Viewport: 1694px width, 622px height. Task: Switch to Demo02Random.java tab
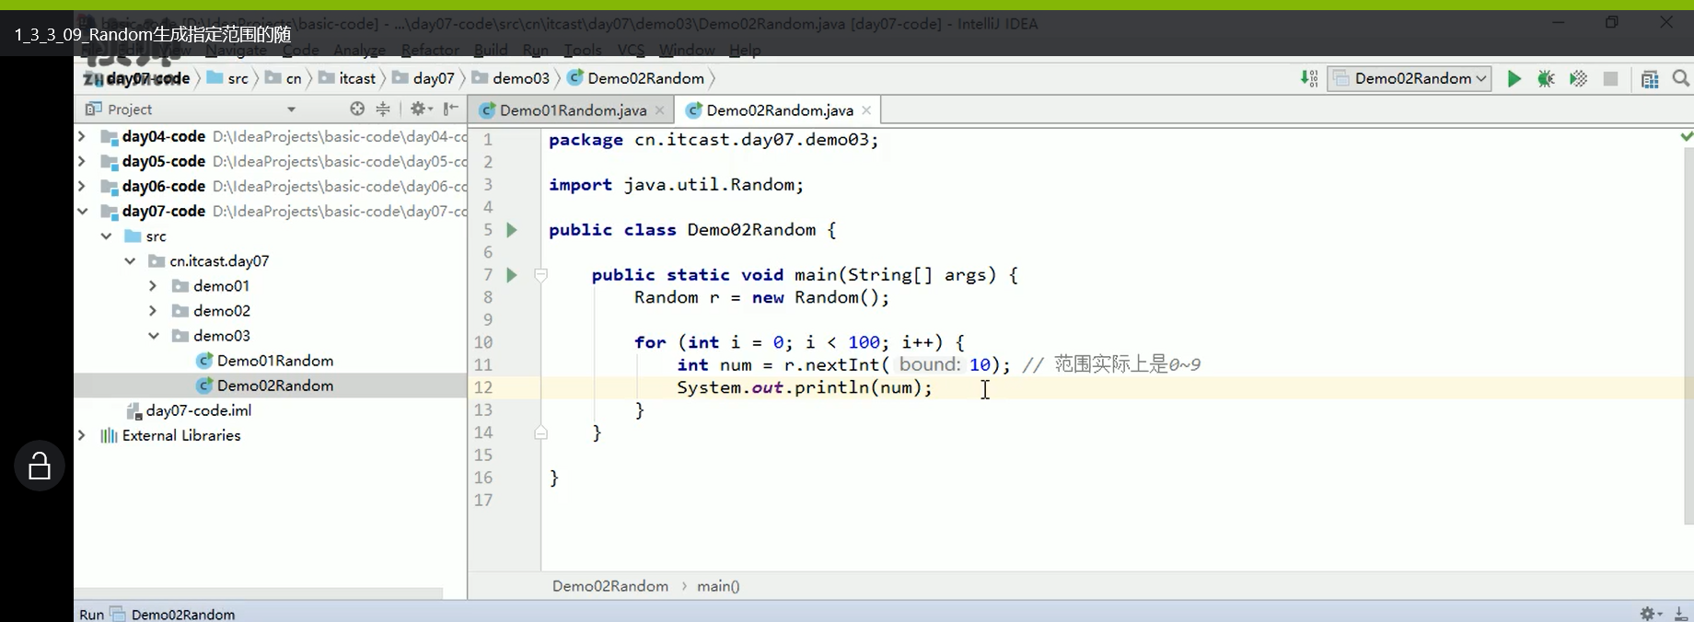(779, 110)
